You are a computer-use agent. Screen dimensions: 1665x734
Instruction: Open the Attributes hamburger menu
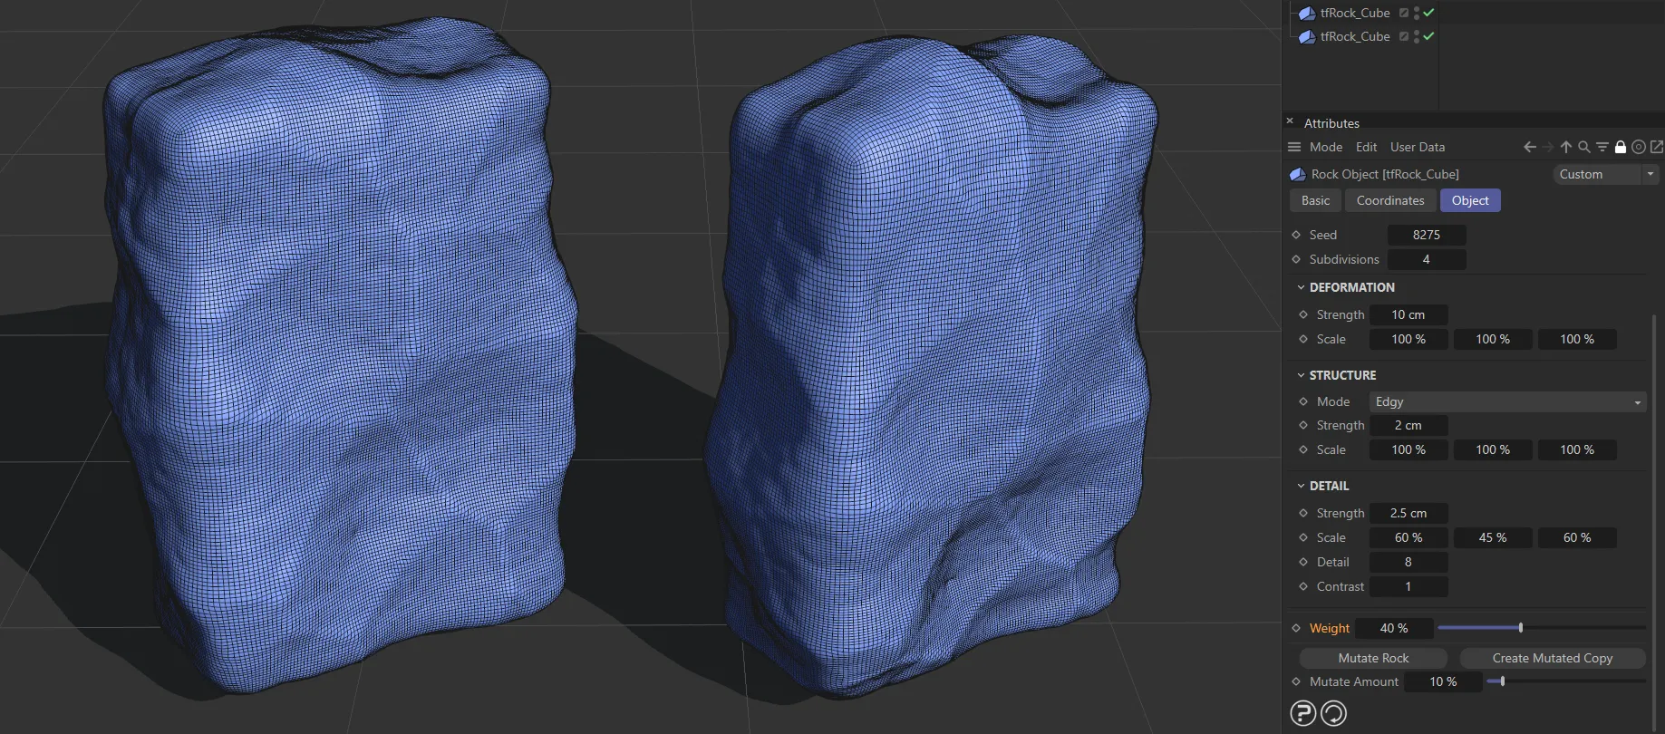(x=1294, y=147)
